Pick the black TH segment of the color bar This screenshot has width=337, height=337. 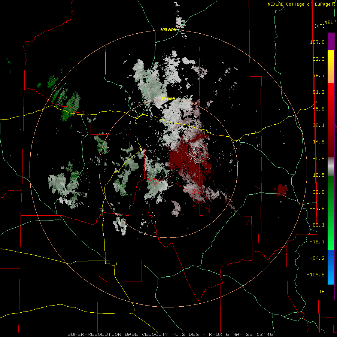point(331,292)
